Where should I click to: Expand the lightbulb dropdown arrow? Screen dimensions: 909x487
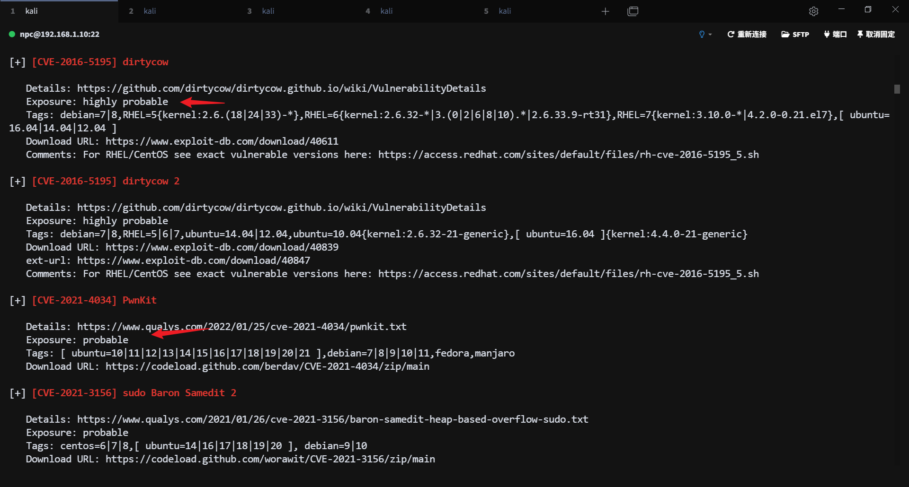pyautogui.click(x=710, y=35)
